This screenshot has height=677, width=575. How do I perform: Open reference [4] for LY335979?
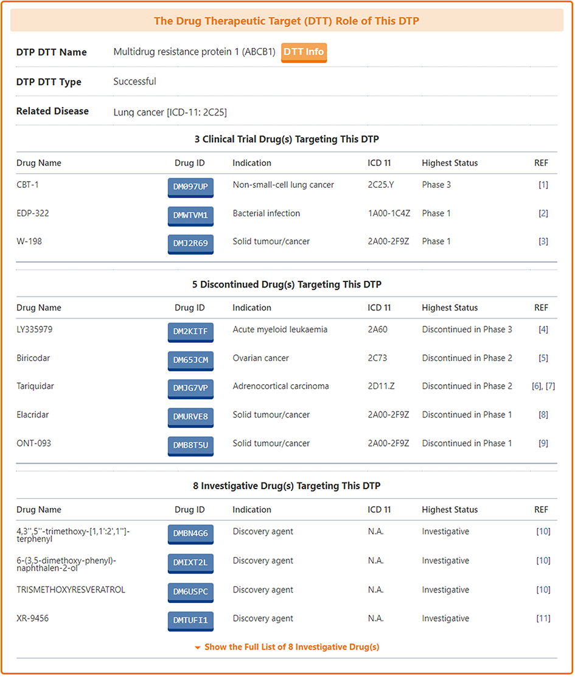tap(543, 329)
